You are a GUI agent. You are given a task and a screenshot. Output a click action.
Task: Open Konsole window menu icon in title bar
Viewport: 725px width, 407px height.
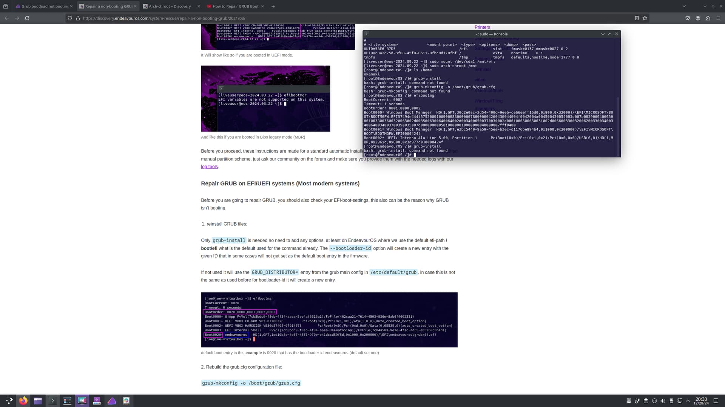(366, 34)
